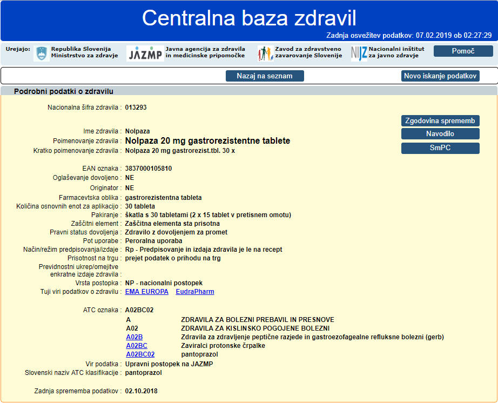
Task: Click Zdravilo z dovoljenjem za promet
Action: click(176, 232)
